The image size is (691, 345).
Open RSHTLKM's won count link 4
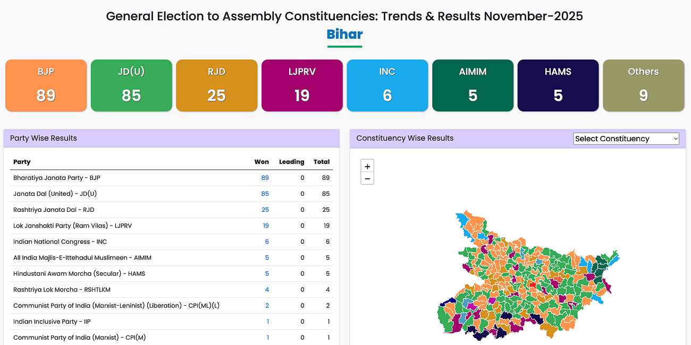click(267, 289)
